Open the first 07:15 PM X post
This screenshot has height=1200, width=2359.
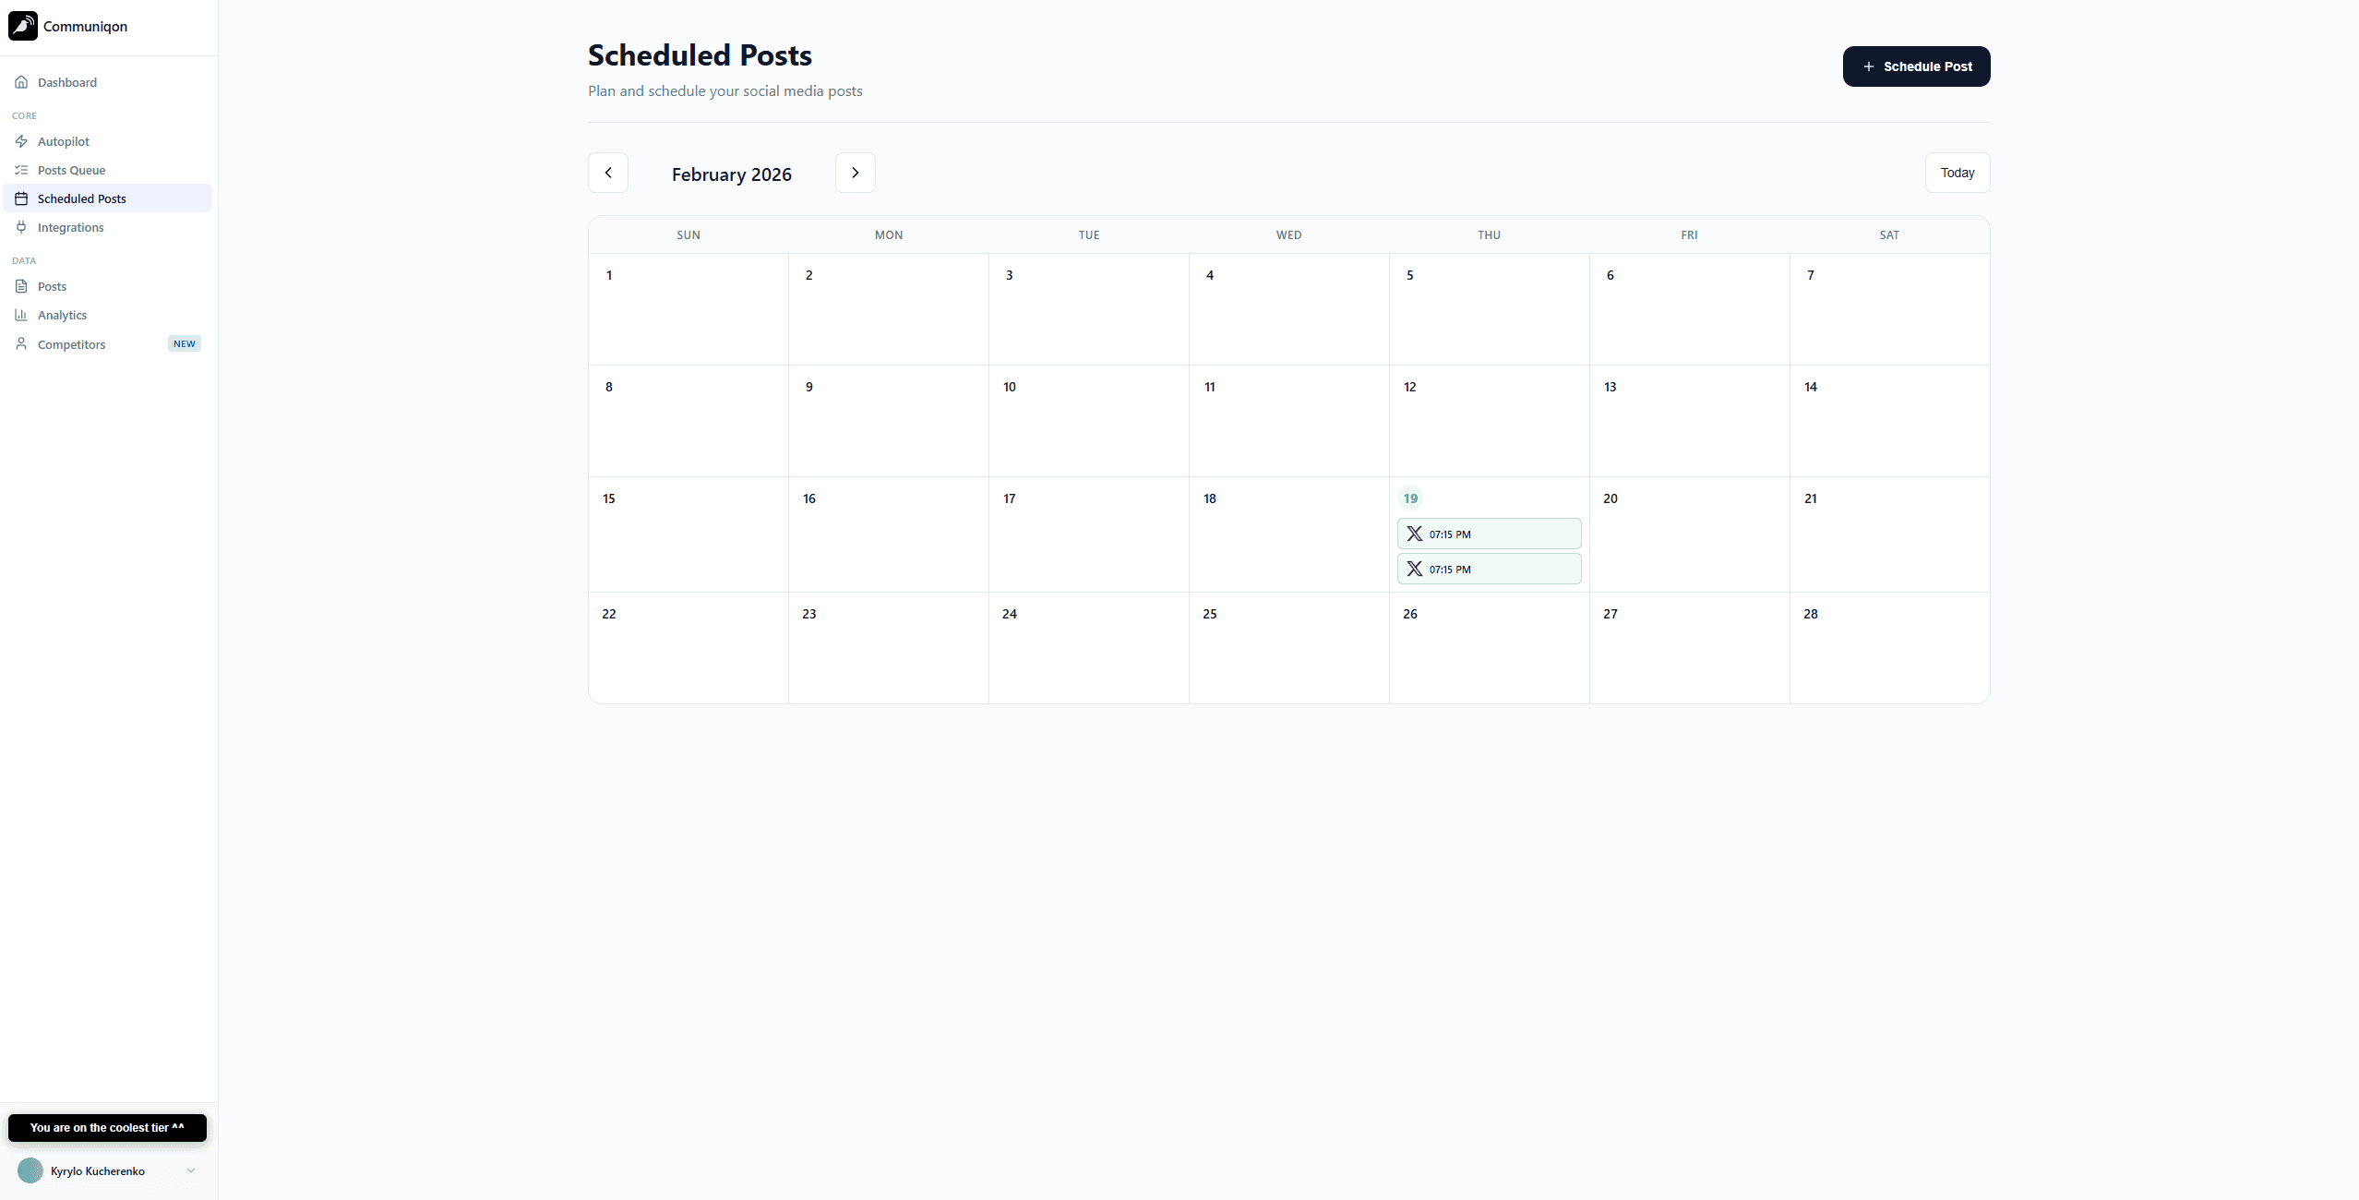click(x=1487, y=534)
